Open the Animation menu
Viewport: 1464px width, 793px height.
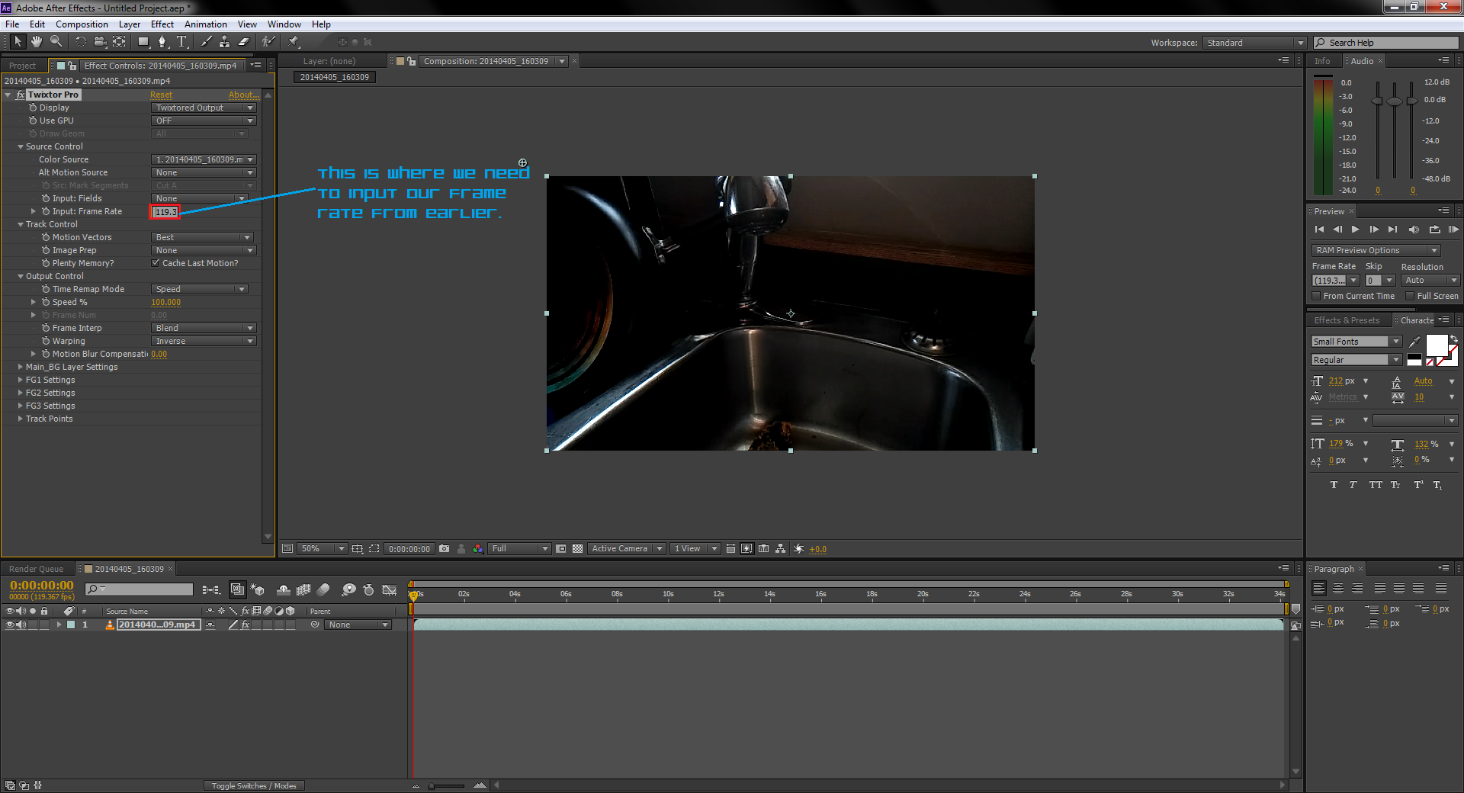click(206, 24)
